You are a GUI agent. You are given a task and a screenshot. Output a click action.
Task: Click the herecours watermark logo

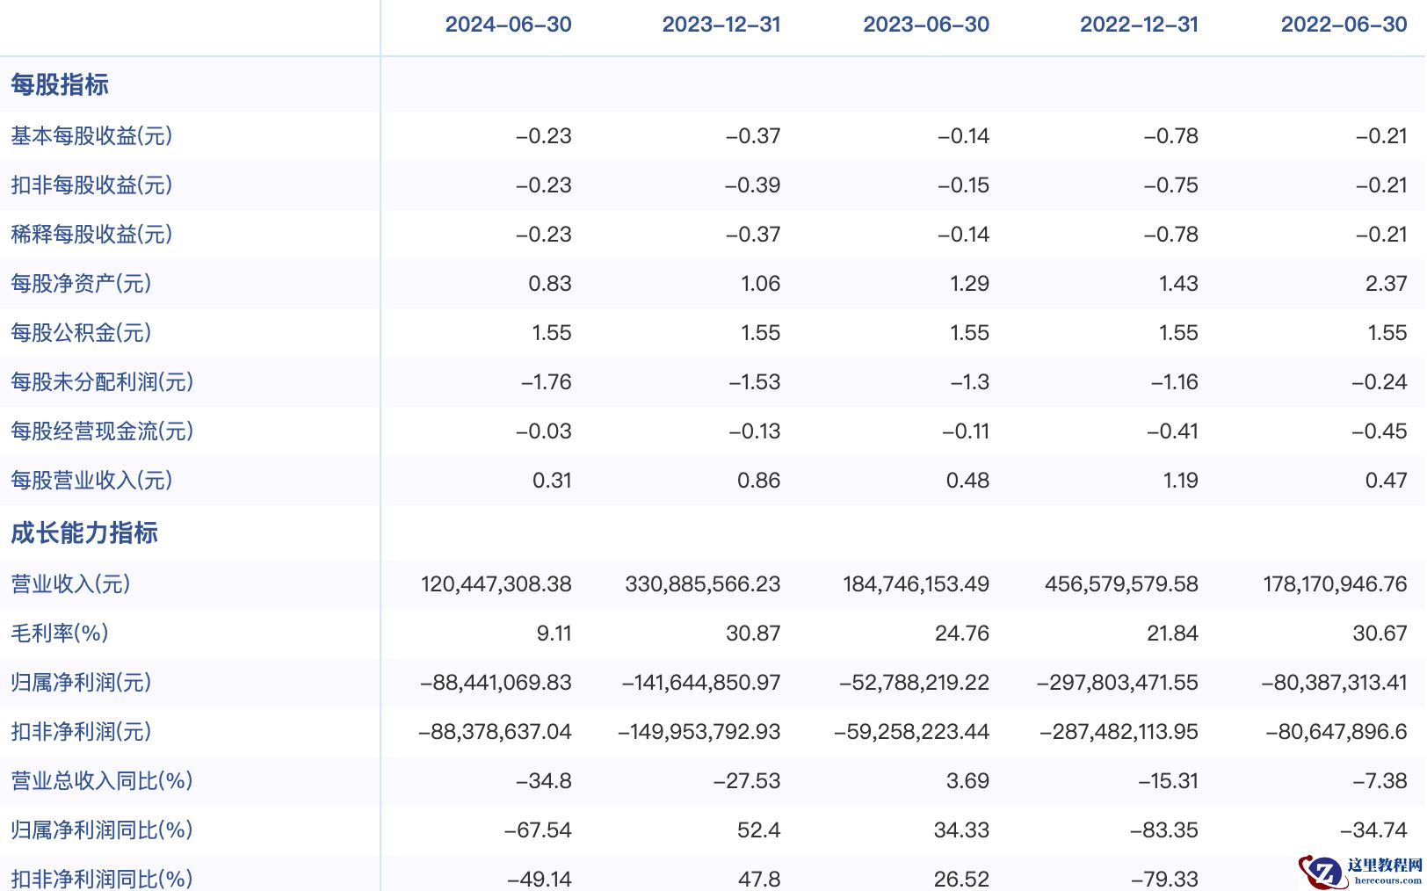[1360, 871]
